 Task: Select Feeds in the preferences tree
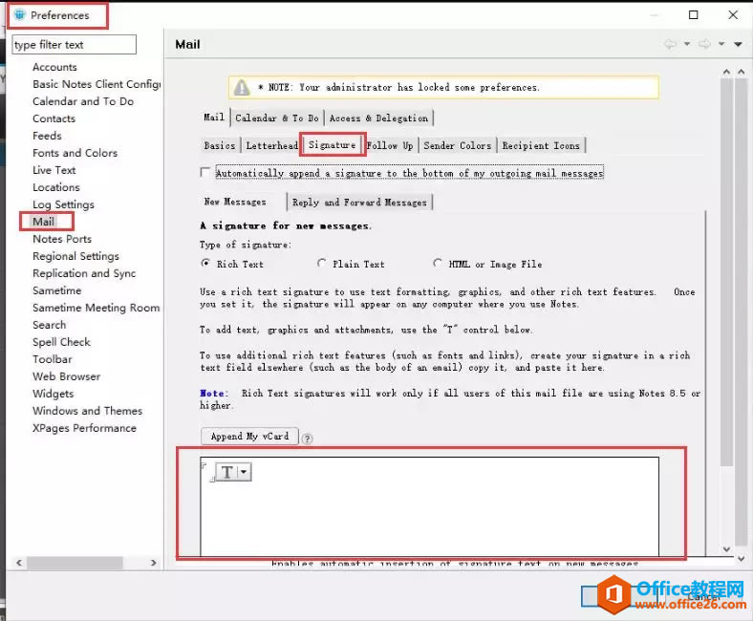pos(47,136)
